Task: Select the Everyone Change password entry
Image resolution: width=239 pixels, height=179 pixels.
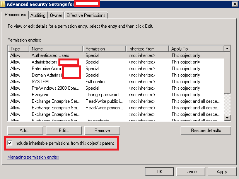Action: 41,95
